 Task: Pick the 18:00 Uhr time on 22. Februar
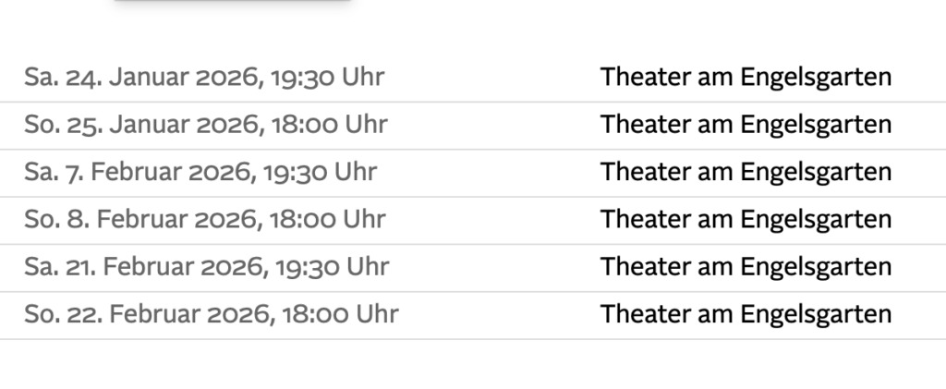click(341, 314)
